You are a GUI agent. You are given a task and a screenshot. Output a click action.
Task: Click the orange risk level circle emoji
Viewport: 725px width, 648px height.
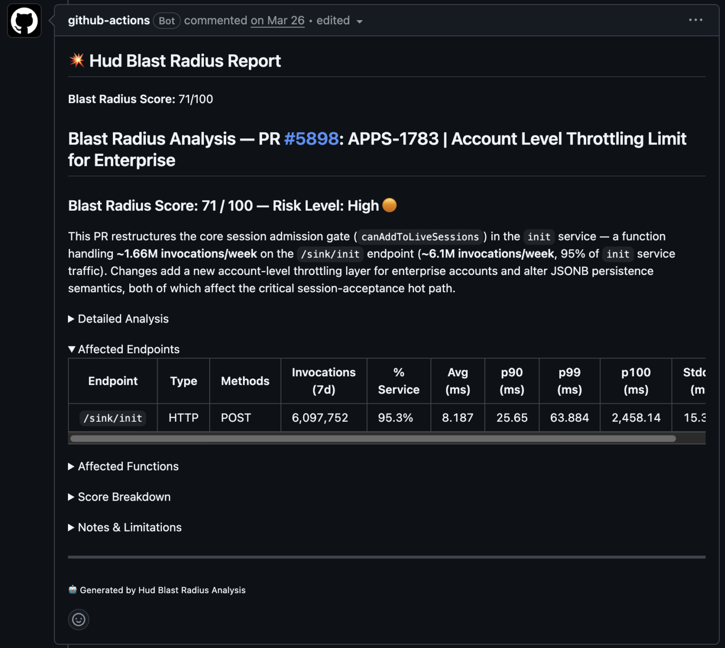click(x=389, y=205)
